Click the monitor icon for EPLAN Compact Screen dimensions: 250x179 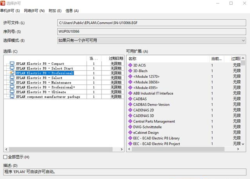(12, 64)
